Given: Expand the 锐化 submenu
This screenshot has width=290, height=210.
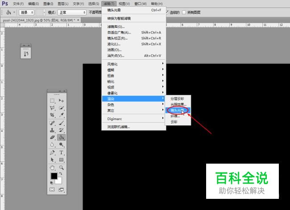Looking at the screenshot, I should (134, 82).
